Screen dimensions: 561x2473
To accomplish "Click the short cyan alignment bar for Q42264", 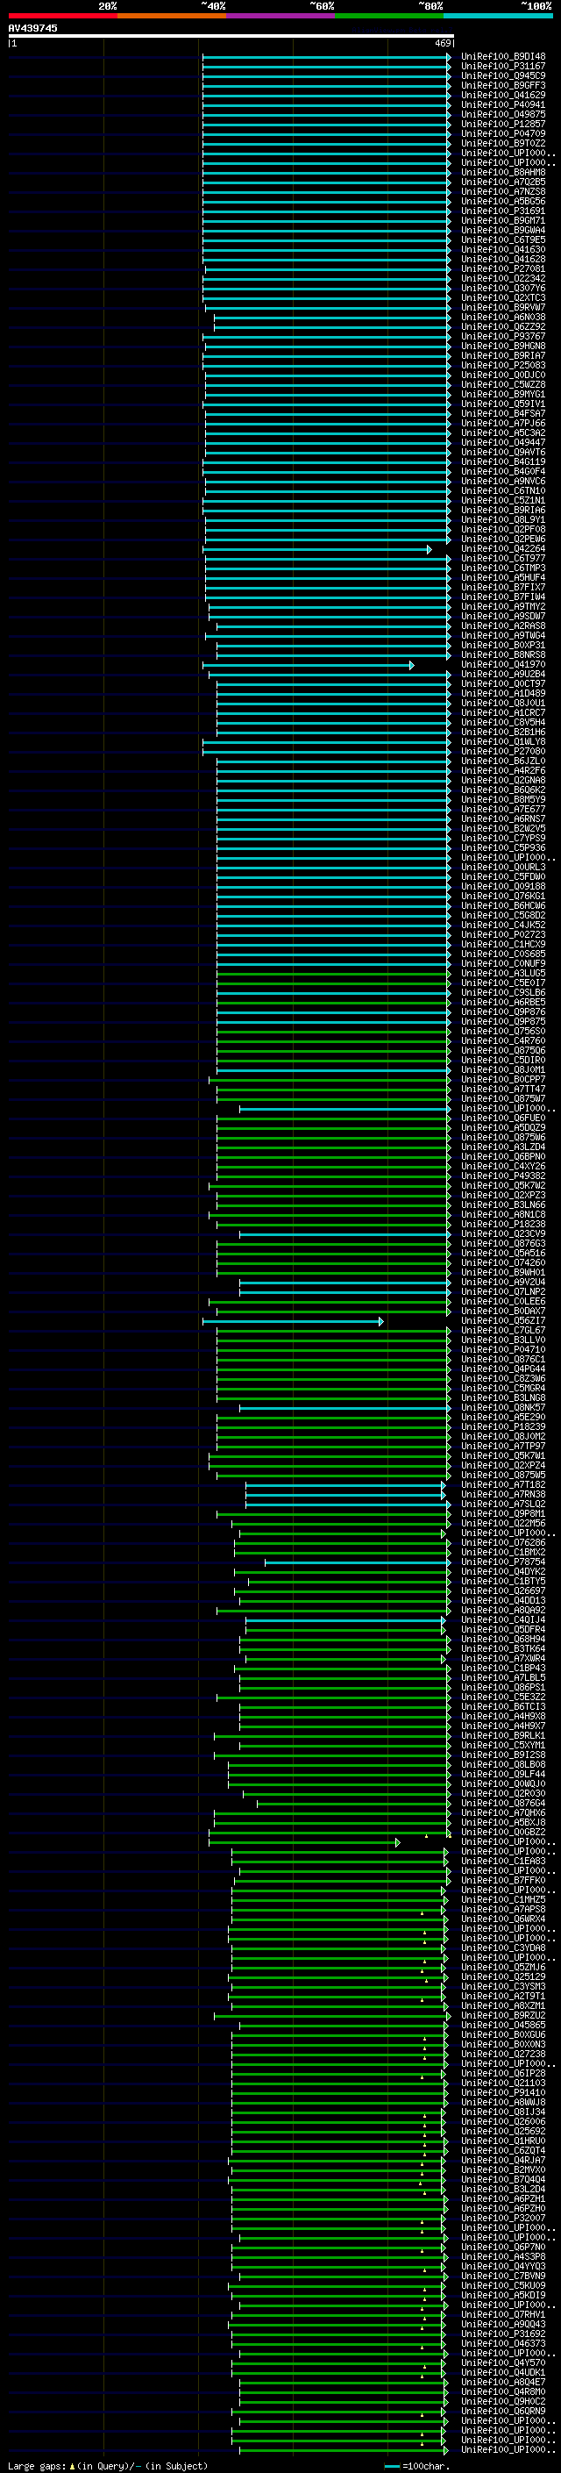I will click(316, 549).
